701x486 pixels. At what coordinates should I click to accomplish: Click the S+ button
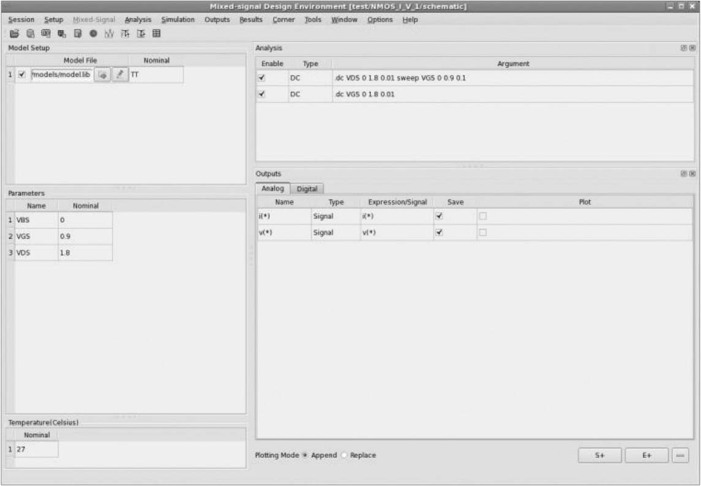click(599, 456)
